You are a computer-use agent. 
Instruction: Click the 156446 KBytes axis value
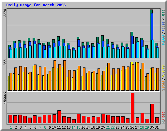(5, 98)
